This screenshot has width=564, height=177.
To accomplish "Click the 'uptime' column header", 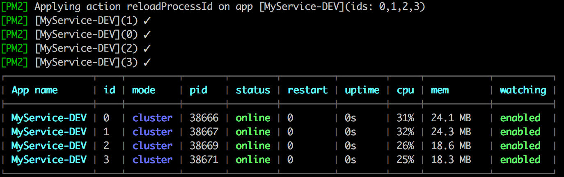I will (362, 91).
